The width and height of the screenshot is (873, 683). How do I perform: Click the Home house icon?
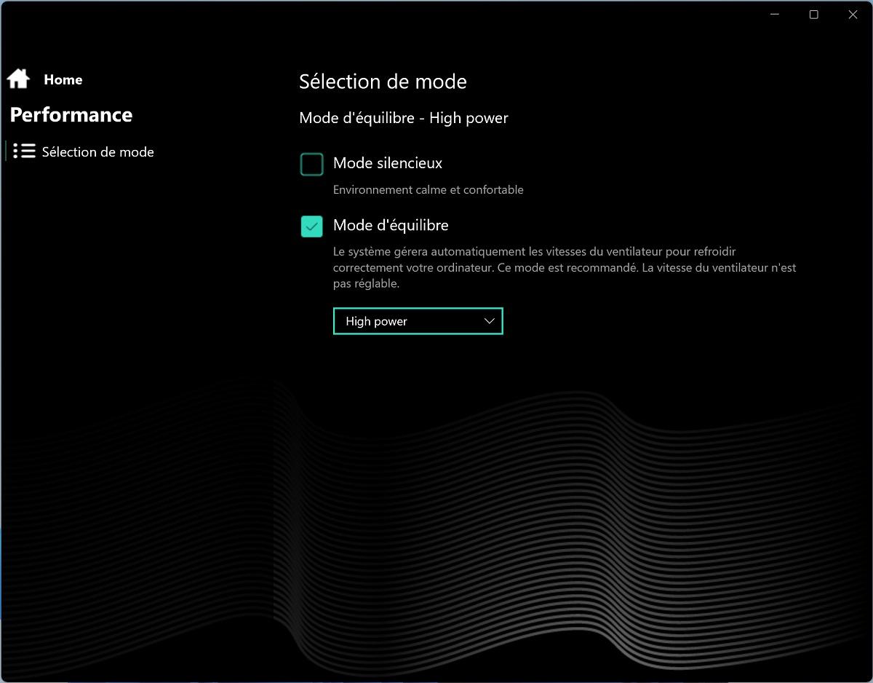[18, 79]
